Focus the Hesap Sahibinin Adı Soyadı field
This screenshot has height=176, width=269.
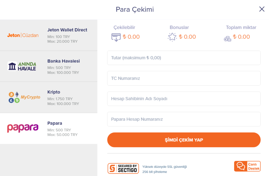click(184, 99)
